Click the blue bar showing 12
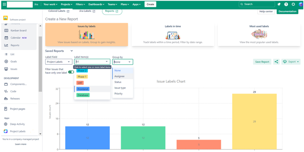This screenshot has width=304, height=152. 87,138
